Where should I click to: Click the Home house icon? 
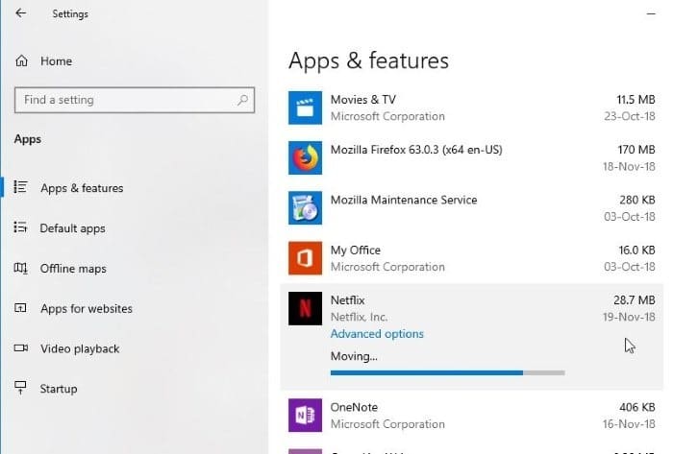[x=21, y=61]
